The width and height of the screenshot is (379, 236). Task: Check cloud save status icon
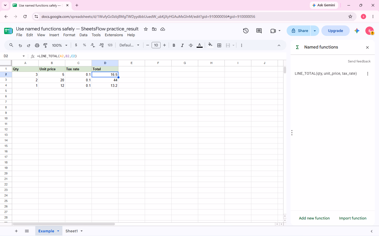coord(163,29)
